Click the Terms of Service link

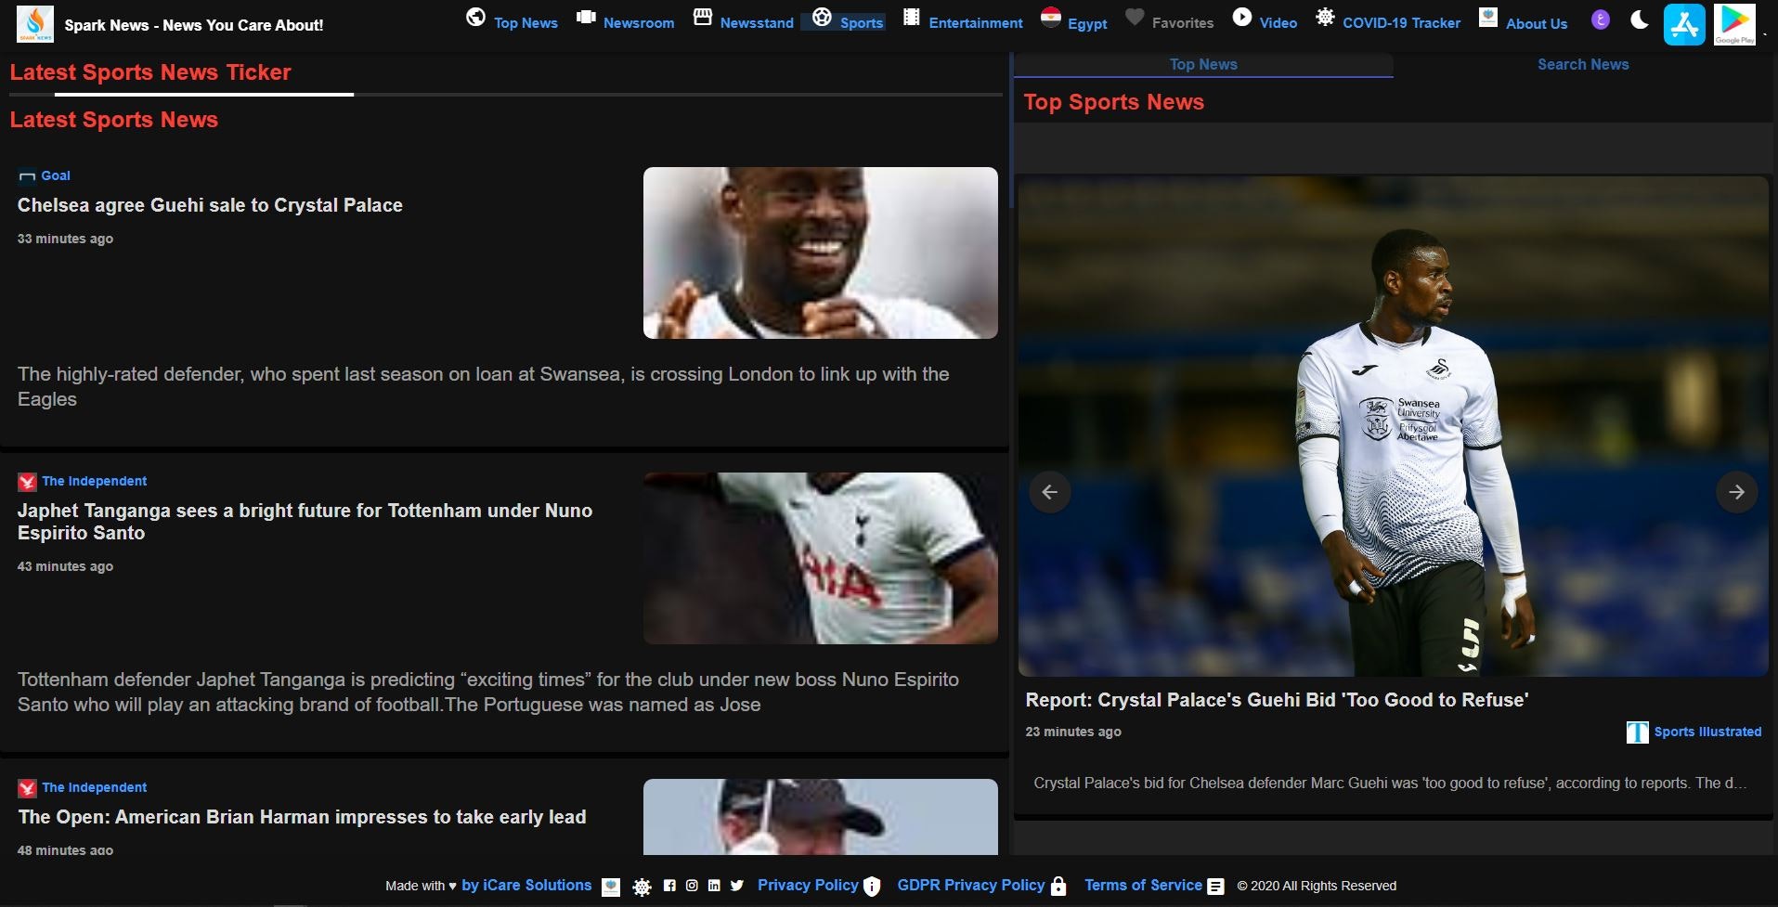(1143, 885)
